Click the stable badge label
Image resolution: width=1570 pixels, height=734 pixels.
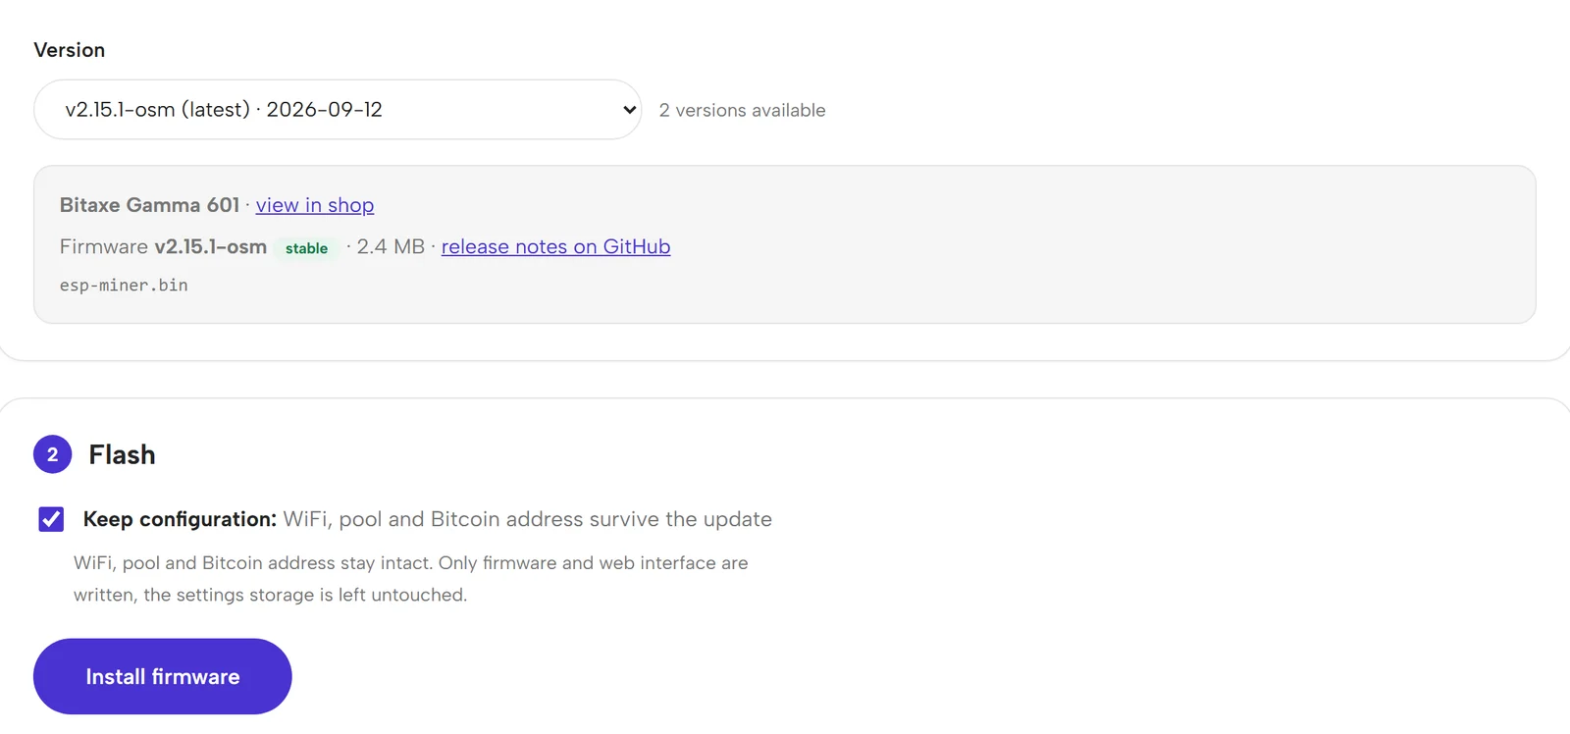[306, 248]
